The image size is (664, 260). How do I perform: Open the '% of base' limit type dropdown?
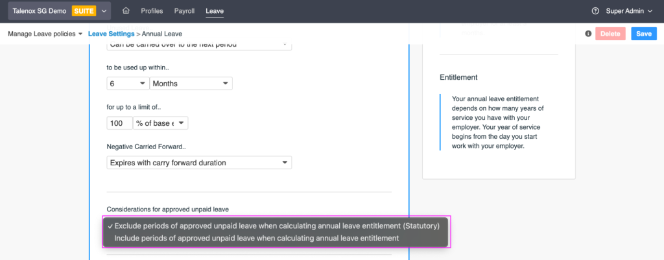(160, 123)
